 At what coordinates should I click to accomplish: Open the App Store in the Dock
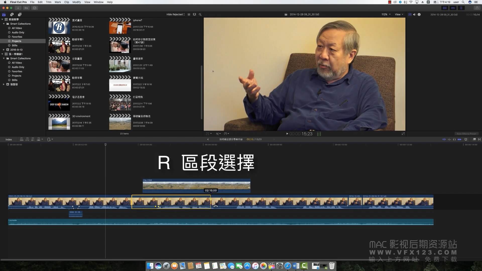coord(247,266)
